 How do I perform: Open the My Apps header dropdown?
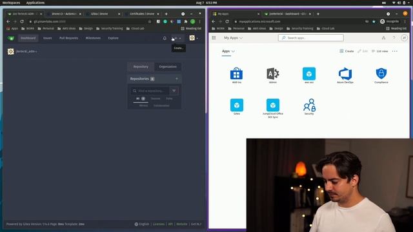pyautogui.click(x=233, y=38)
